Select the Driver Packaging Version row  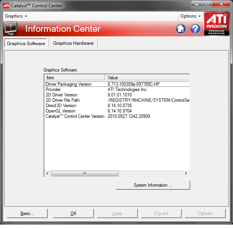[117, 84]
